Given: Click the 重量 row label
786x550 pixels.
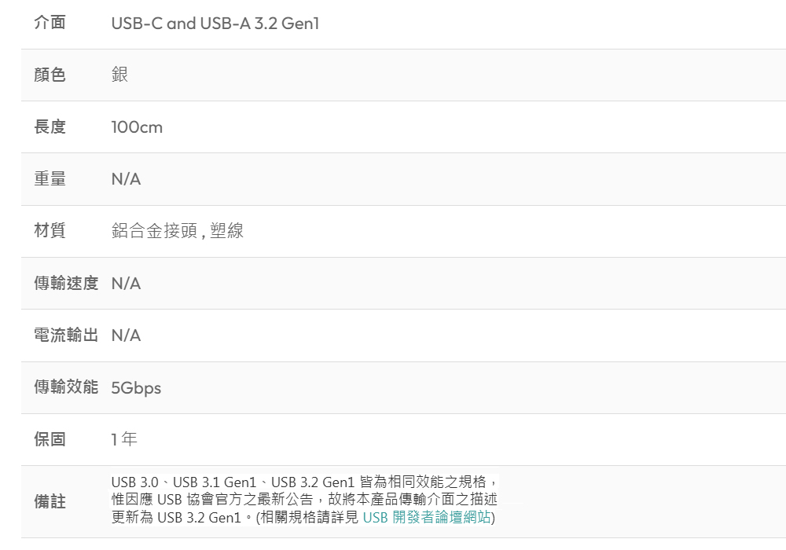Looking at the screenshot, I should click(x=50, y=179).
